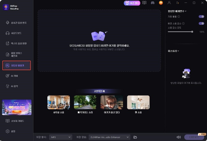Open the title bar menu list icon
The image size is (207, 141).
click(x=177, y=3)
